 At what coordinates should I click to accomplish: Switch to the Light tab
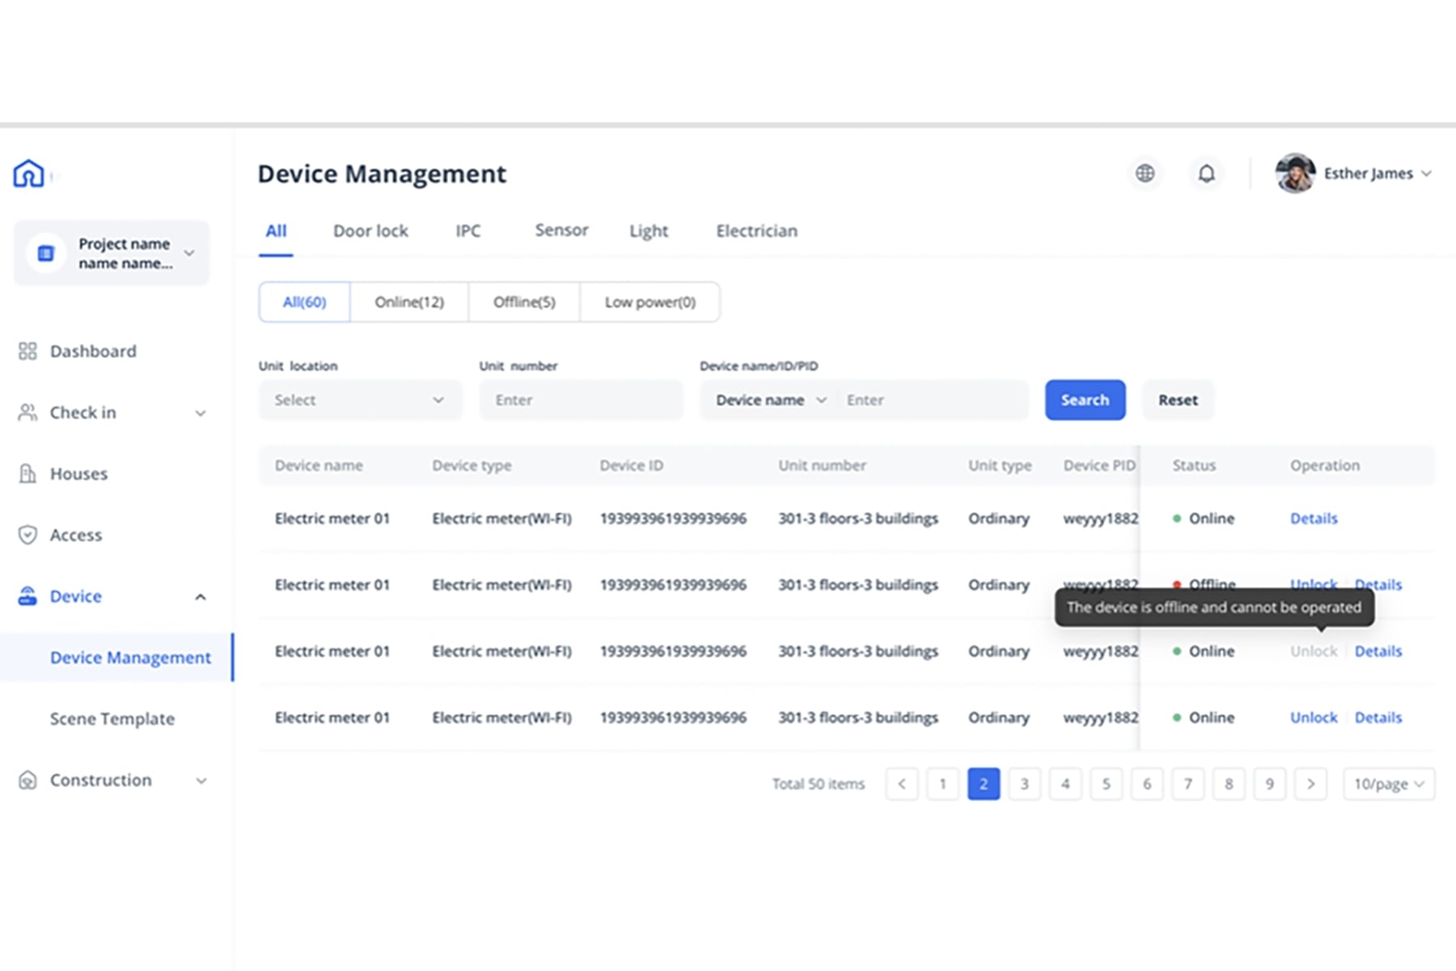(649, 231)
